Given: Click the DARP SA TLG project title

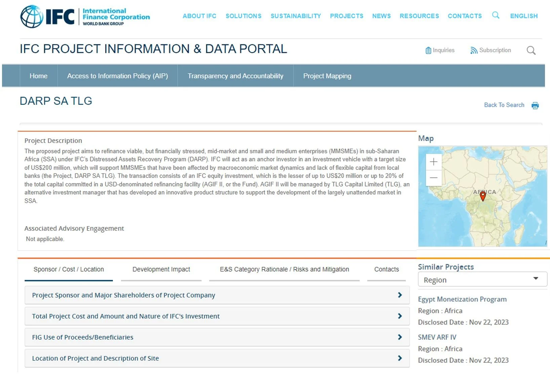Looking at the screenshot, I should [56, 101].
